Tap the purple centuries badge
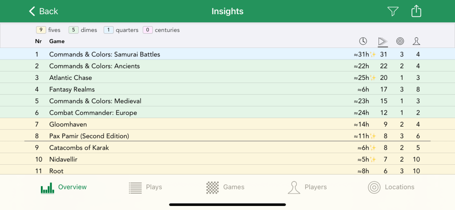 [148, 30]
